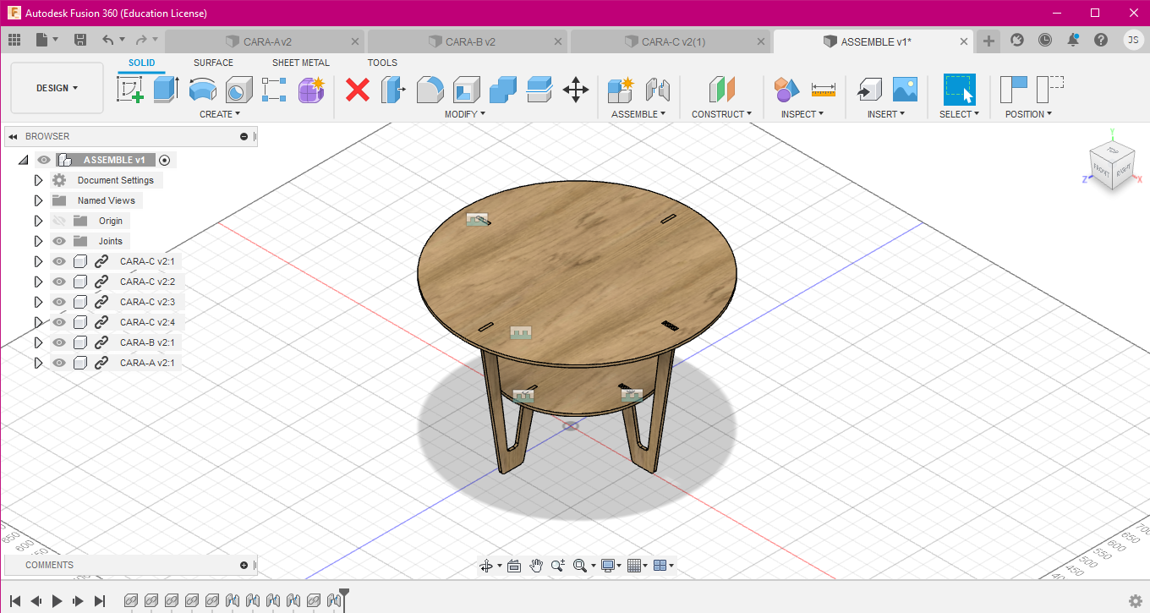Open a new design tab
Image resolution: width=1150 pixels, height=613 pixels.
(x=989, y=41)
